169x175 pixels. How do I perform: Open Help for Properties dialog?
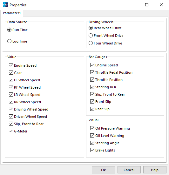(x=155, y=170)
